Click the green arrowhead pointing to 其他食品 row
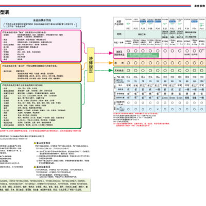 (x=111, y=70)
